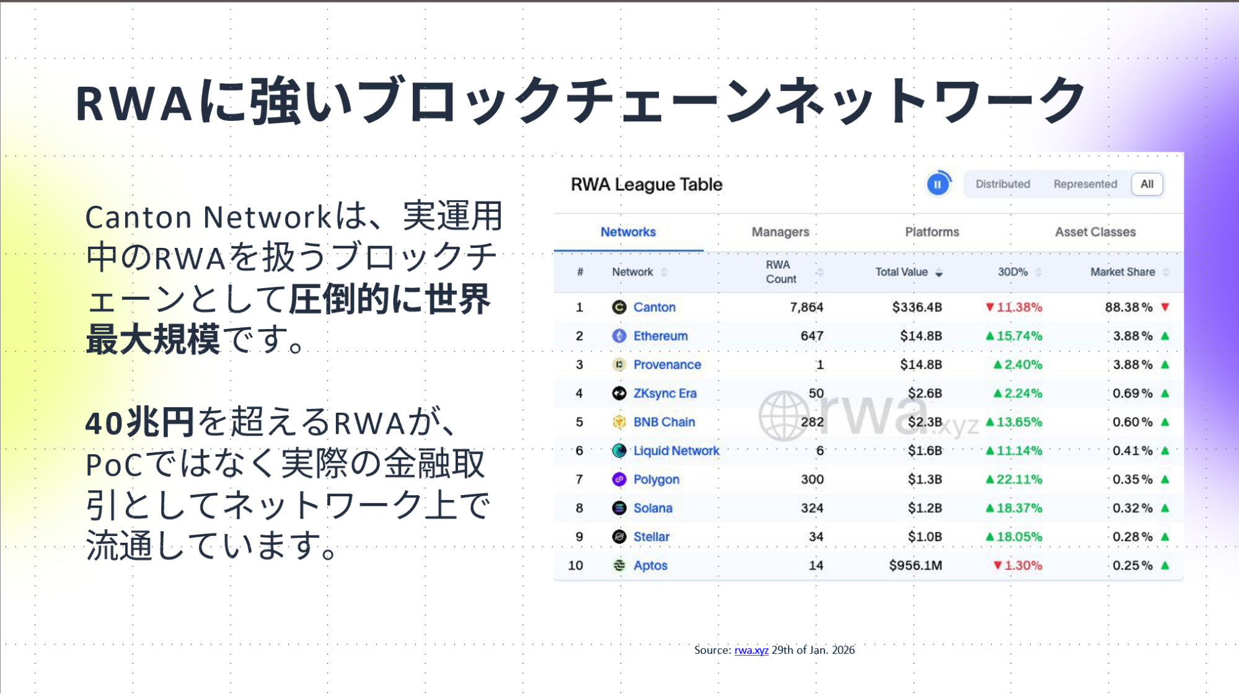Switch to the Managers tab
Viewport: 1239px width, 694px height.
[x=780, y=232]
